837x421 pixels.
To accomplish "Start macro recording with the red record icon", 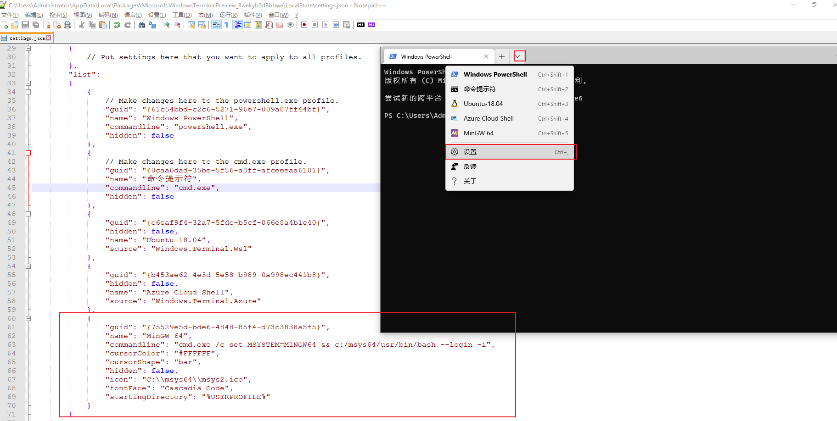I will pyautogui.click(x=303, y=25).
